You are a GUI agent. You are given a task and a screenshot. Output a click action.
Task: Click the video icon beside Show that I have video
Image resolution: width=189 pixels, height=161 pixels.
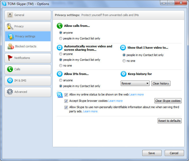[123, 48]
